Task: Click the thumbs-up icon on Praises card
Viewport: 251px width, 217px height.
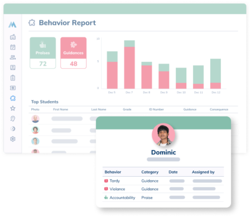Action: tap(42, 45)
